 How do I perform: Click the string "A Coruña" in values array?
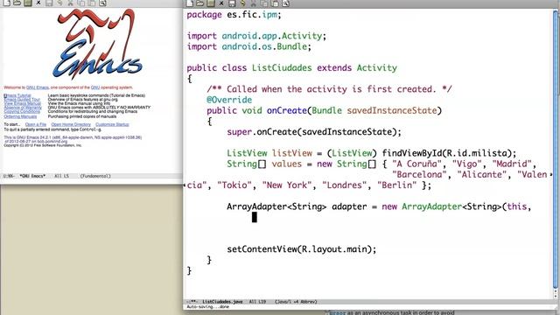click(417, 164)
